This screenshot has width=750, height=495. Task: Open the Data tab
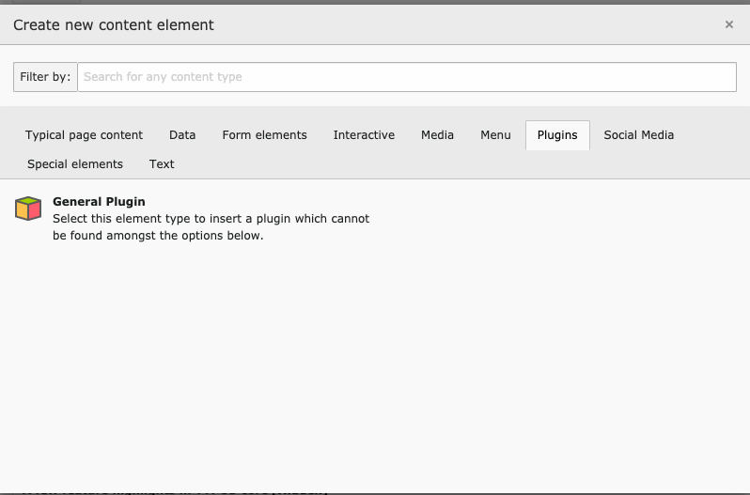(182, 135)
